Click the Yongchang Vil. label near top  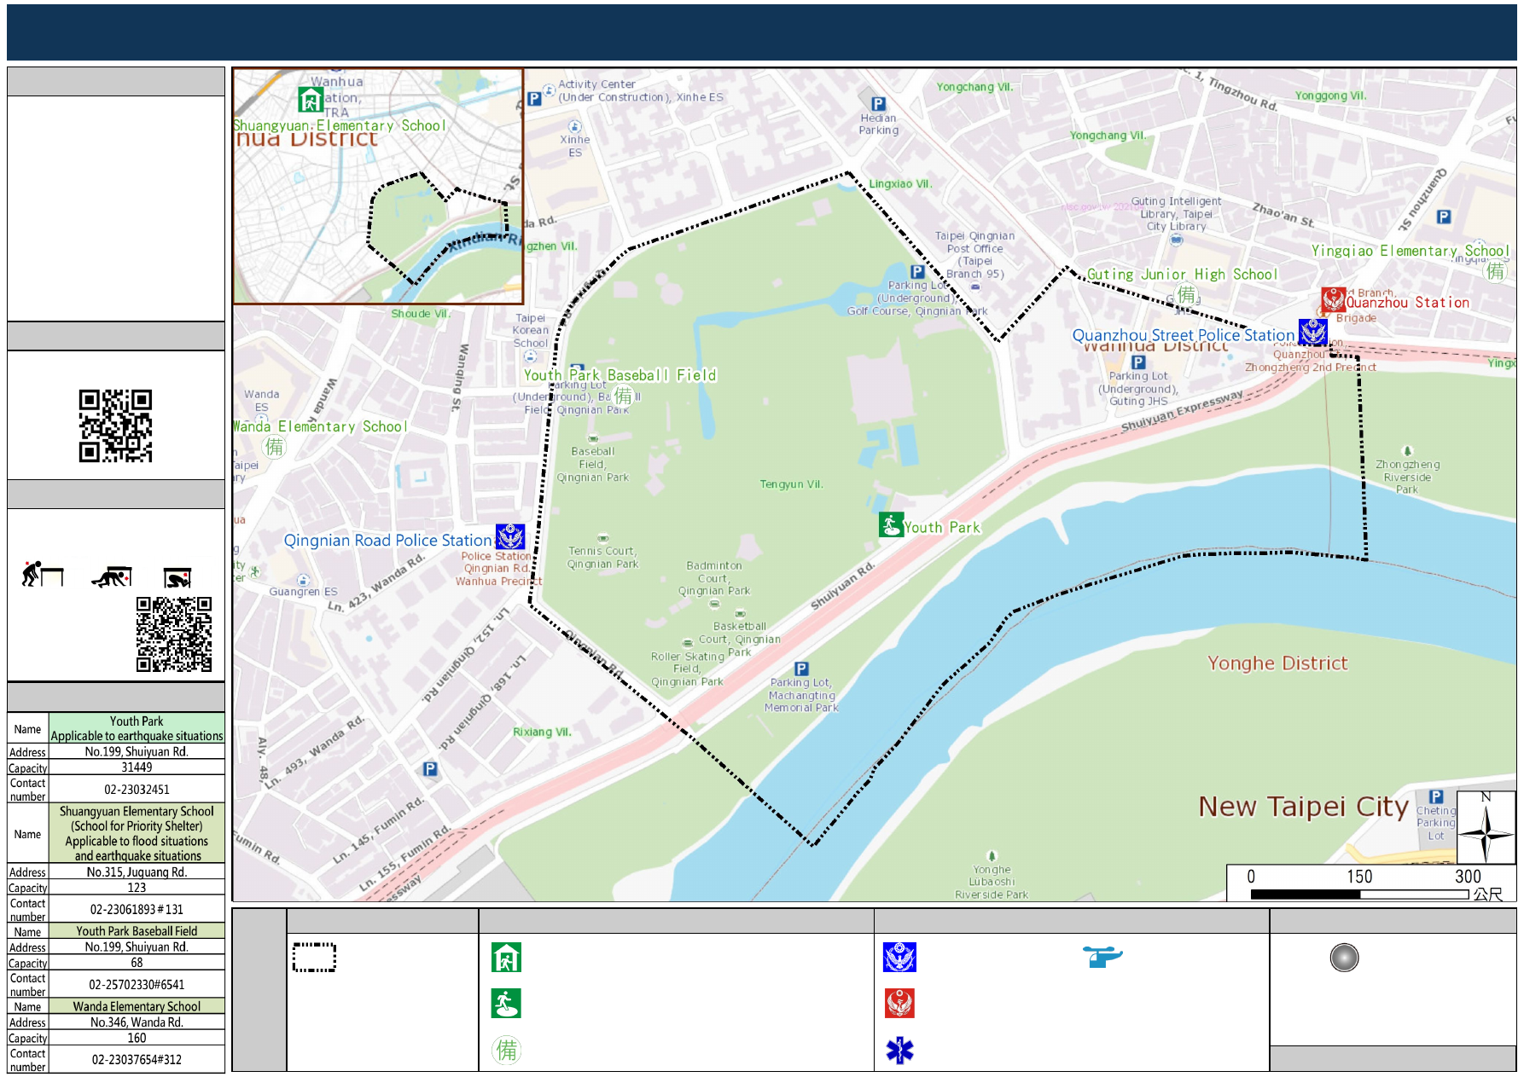pos(974,87)
